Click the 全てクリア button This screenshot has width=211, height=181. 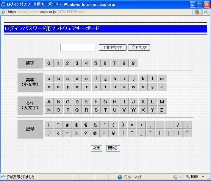[139, 47]
